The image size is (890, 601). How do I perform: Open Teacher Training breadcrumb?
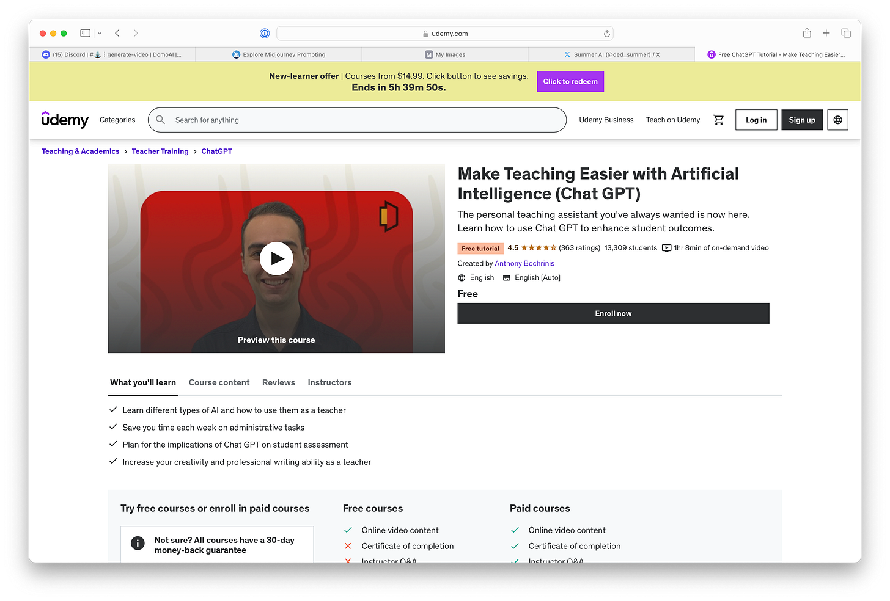pos(160,151)
